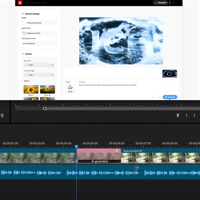Click the Adobe Firefly logo icon

[x=20, y=3]
